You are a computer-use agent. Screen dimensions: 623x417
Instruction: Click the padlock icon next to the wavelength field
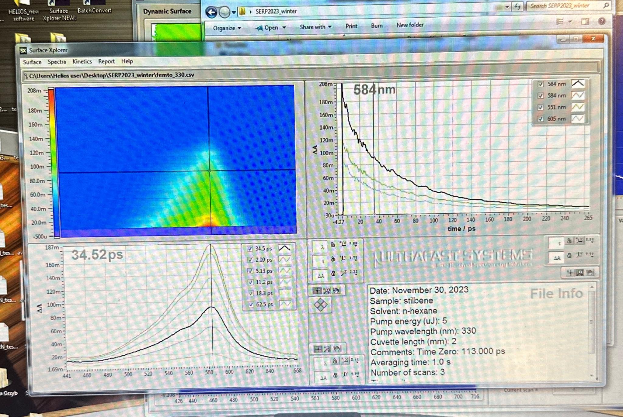click(333, 245)
